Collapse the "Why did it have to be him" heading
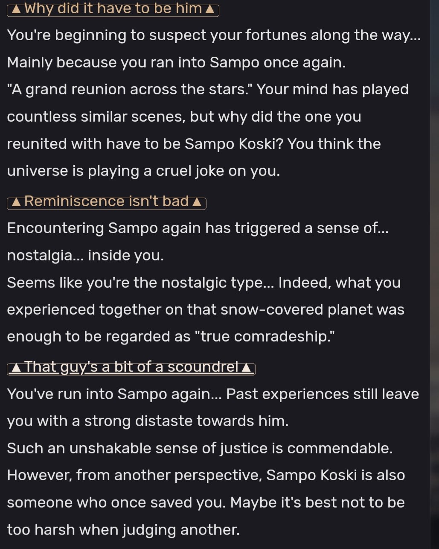Screen dimensions: 439x549 113,9
